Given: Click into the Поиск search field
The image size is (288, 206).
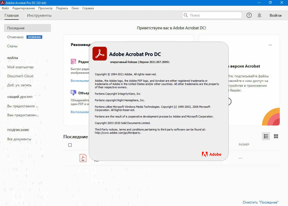Looking at the screenshot, I should [212, 15].
